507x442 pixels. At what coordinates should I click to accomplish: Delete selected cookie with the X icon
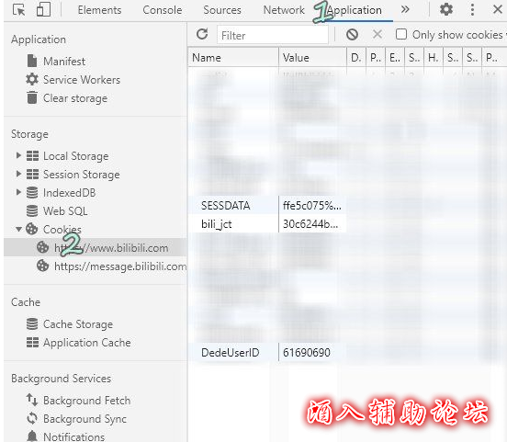(x=377, y=34)
